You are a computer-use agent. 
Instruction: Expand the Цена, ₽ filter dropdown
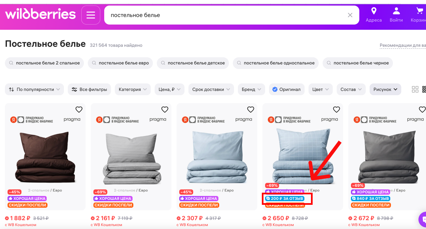coord(169,89)
